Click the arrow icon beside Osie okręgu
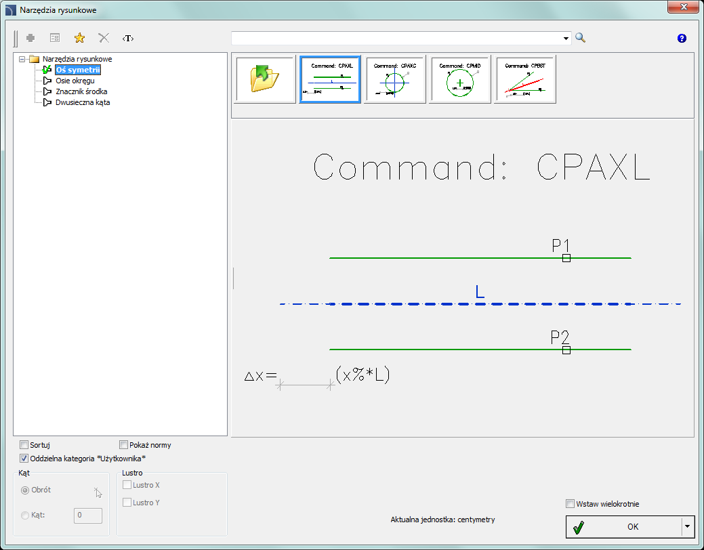Viewport: 704px width, 550px height. [x=47, y=81]
